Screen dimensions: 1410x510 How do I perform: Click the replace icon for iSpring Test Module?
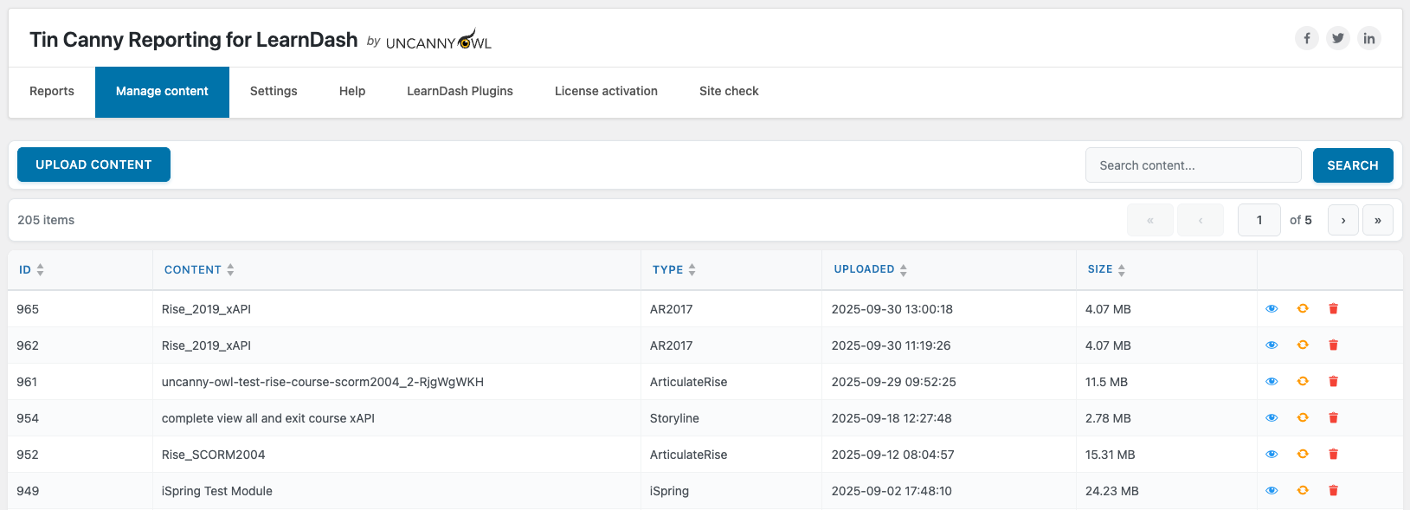pyautogui.click(x=1302, y=491)
